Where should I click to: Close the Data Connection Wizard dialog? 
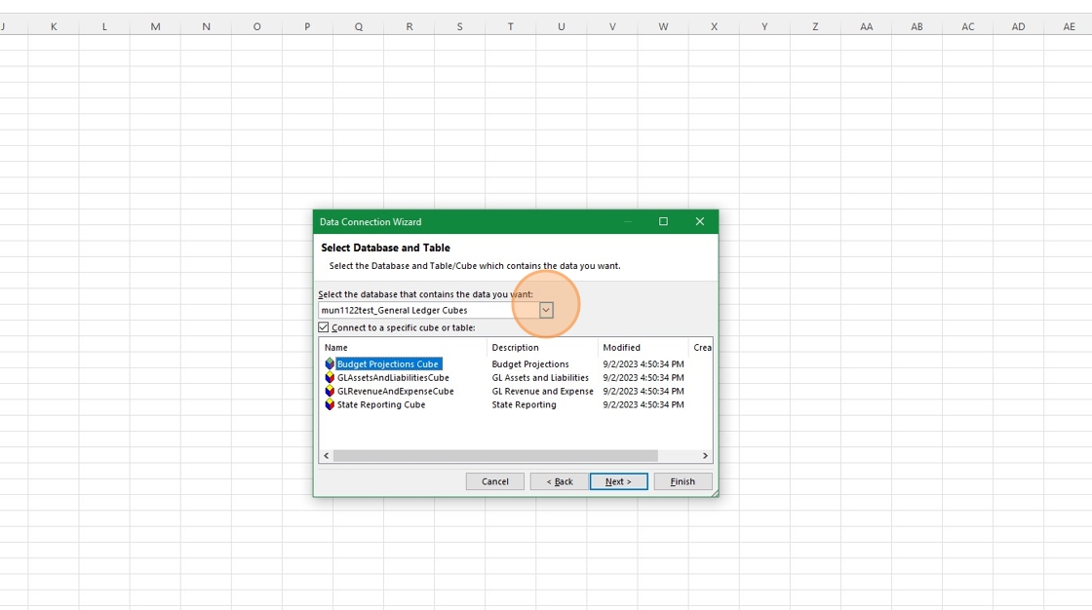pos(699,221)
